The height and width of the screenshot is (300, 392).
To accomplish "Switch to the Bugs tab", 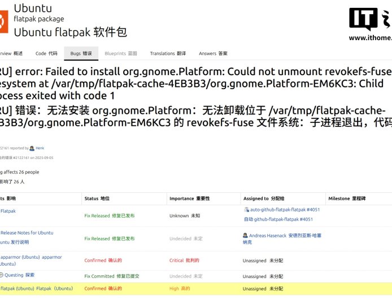I will 81,54.
